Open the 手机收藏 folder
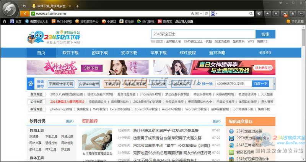 (x=295, y=21)
